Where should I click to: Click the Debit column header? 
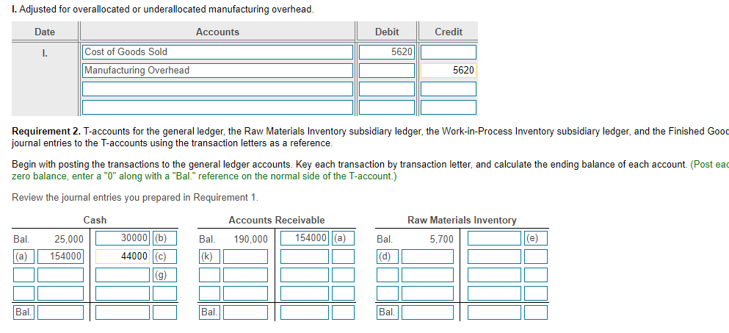click(x=387, y=32)
